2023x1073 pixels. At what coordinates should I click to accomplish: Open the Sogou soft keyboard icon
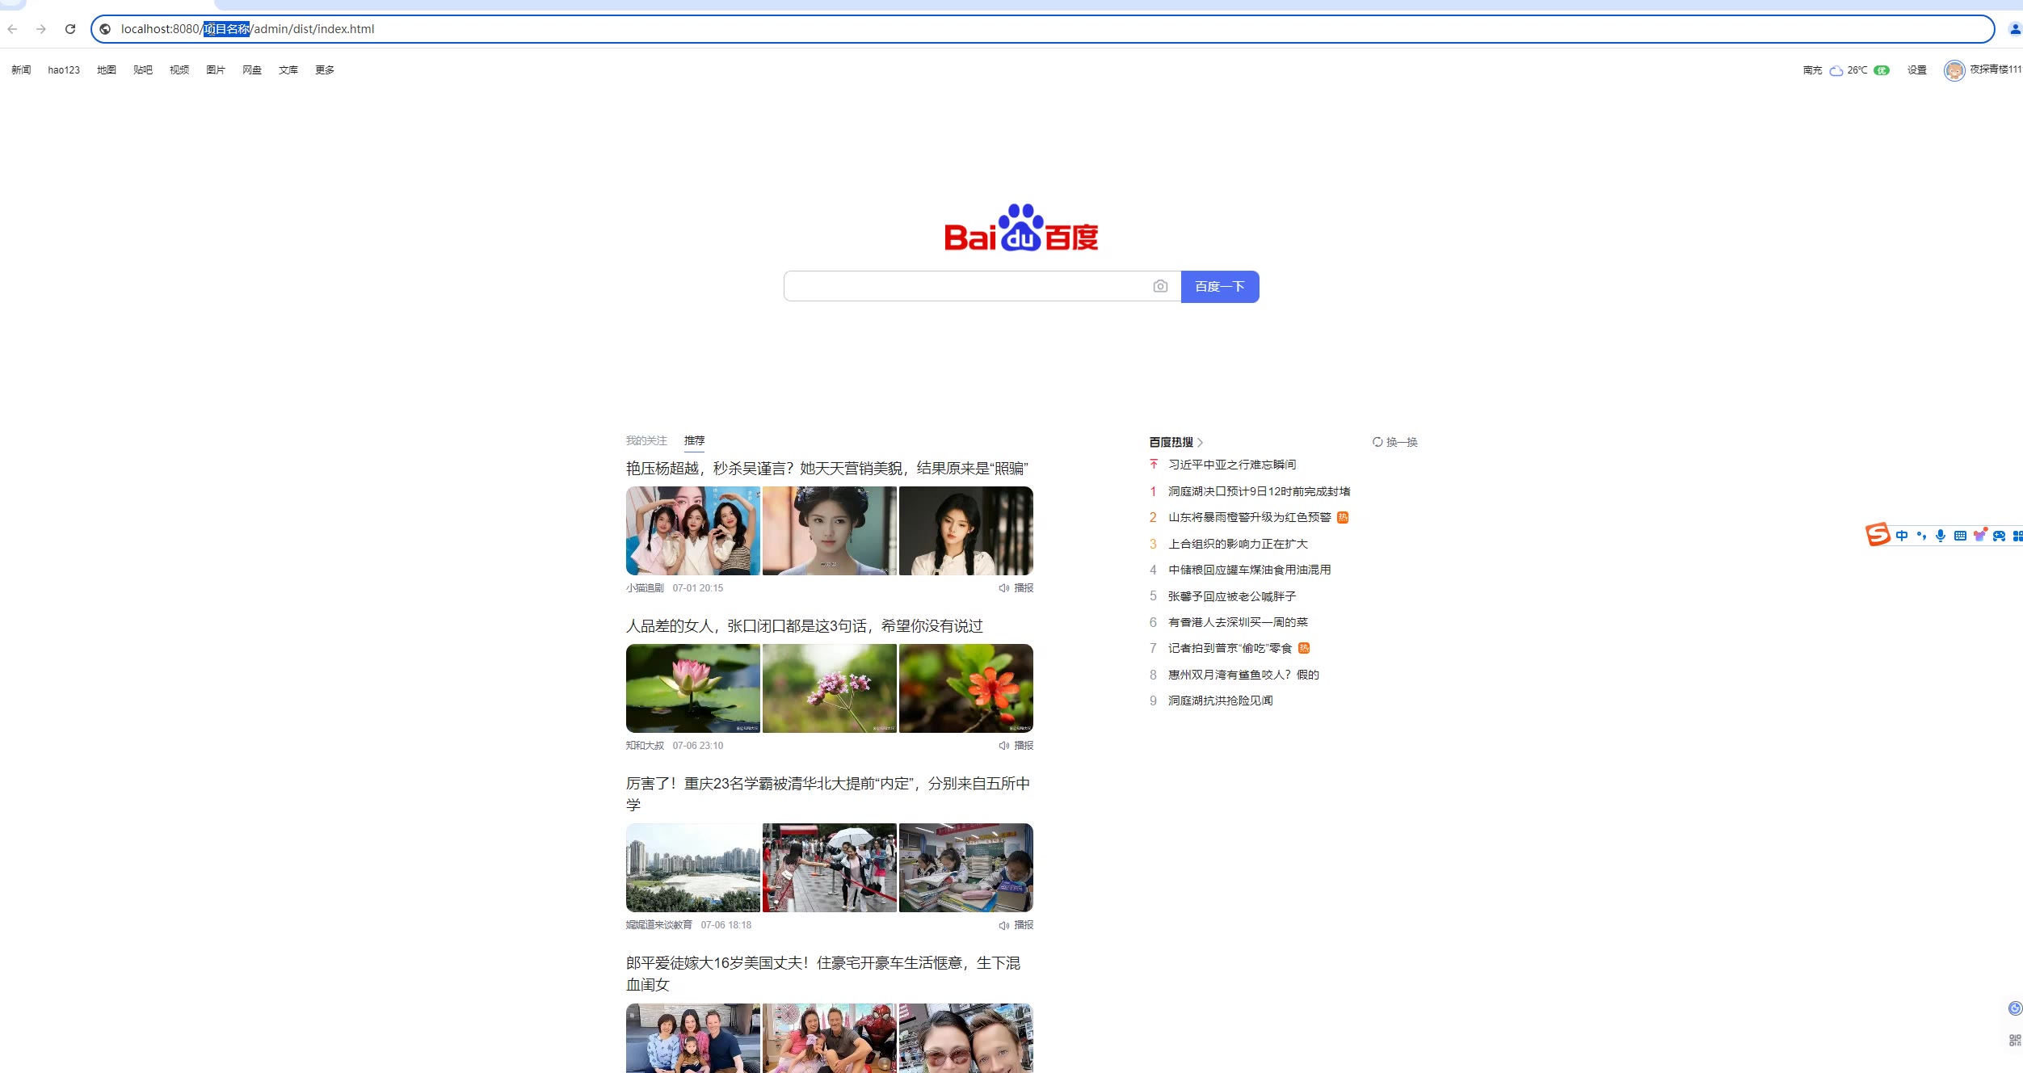coord(1960,536)
